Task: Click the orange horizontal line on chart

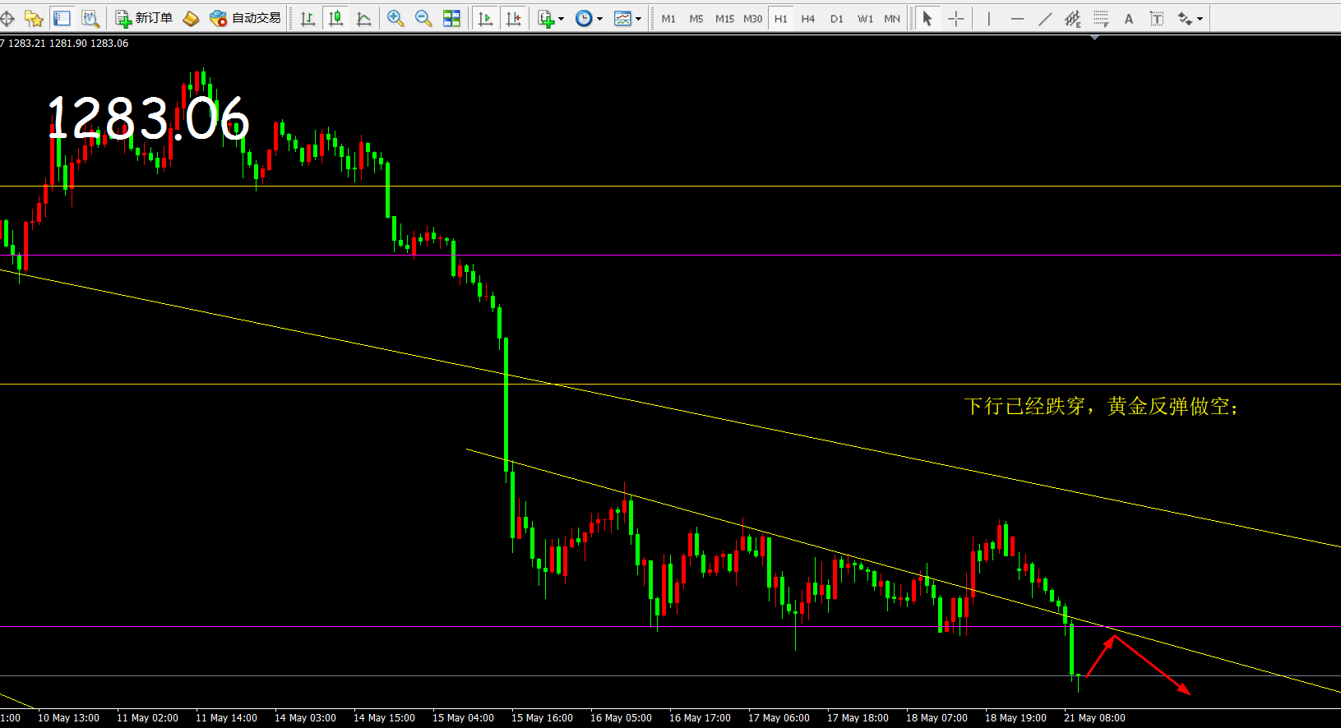Action: [670, 186]
